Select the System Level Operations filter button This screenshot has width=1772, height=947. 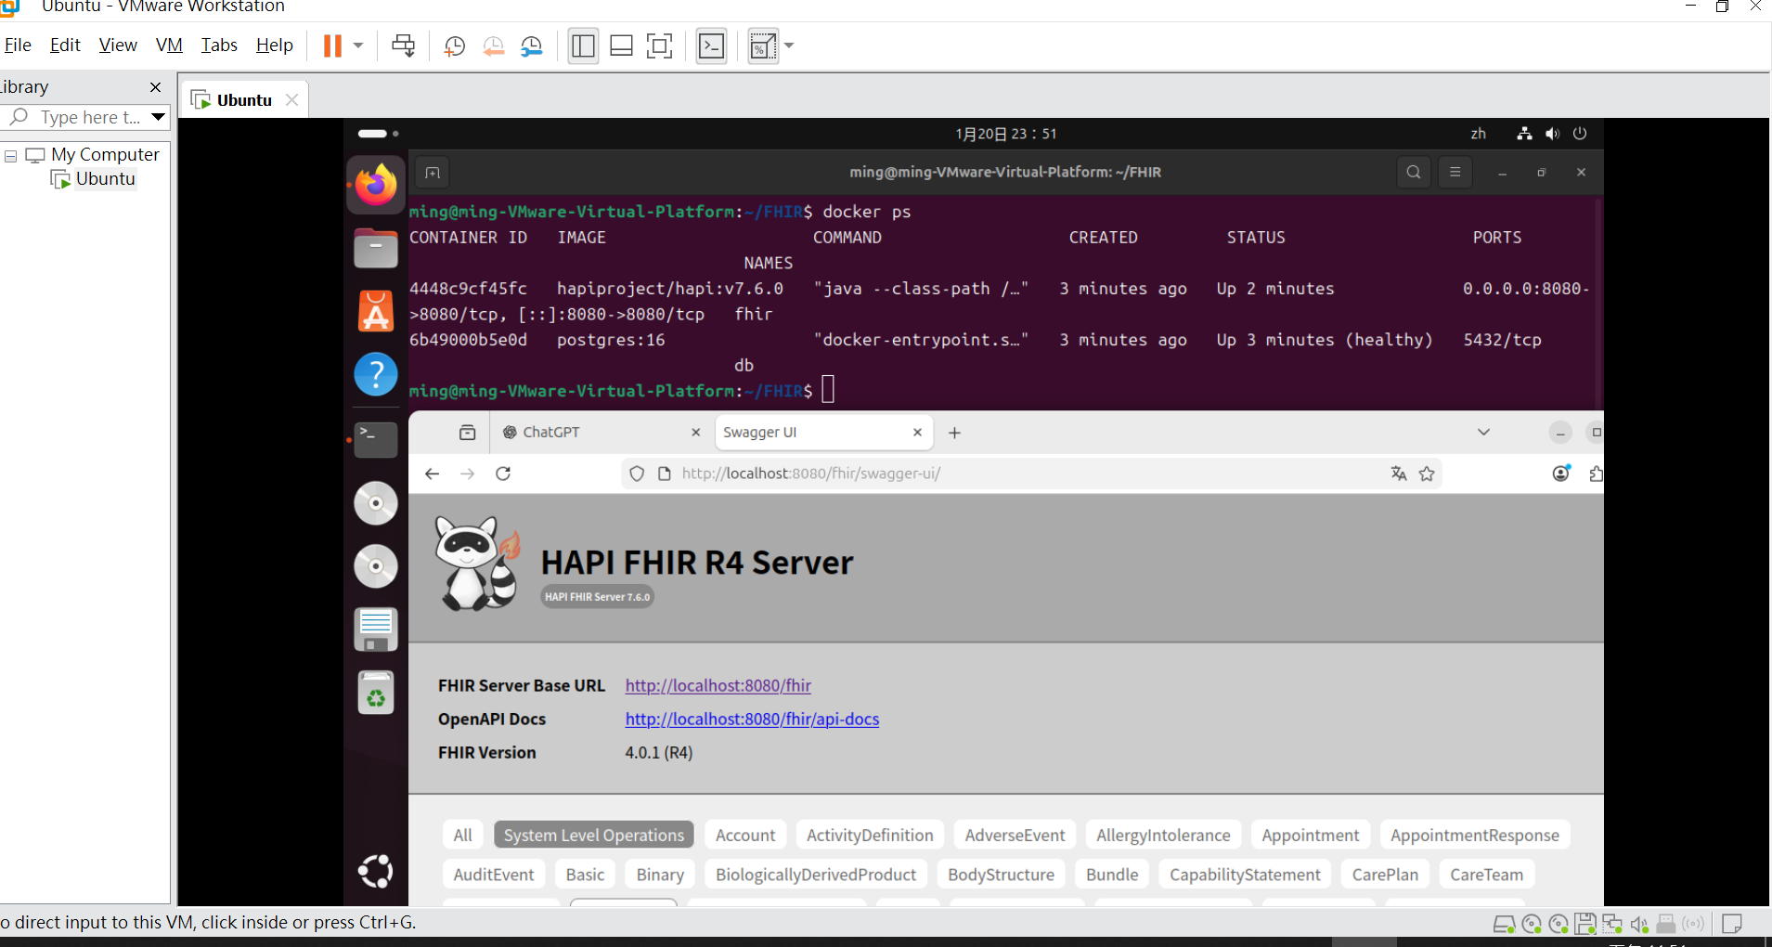click(x=593, y=835)
